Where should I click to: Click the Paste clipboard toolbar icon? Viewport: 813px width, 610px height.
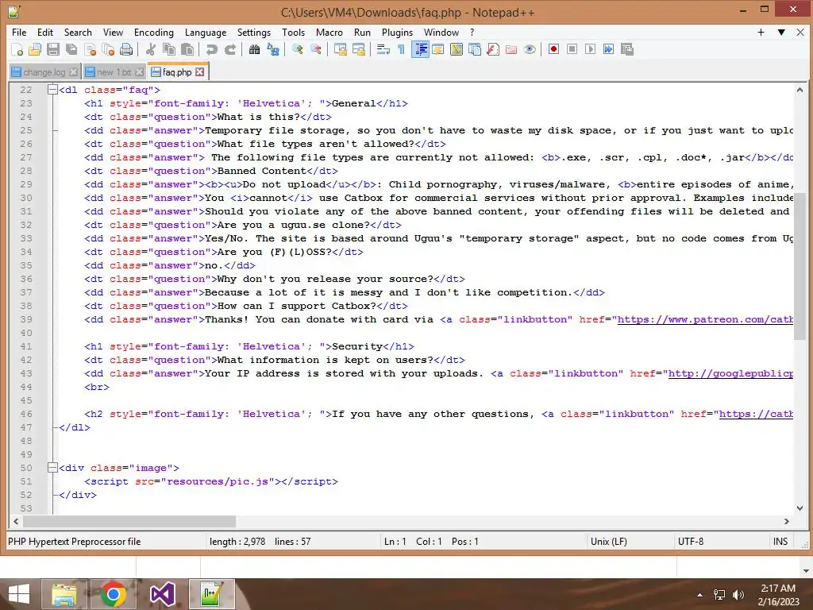(187, 49)
